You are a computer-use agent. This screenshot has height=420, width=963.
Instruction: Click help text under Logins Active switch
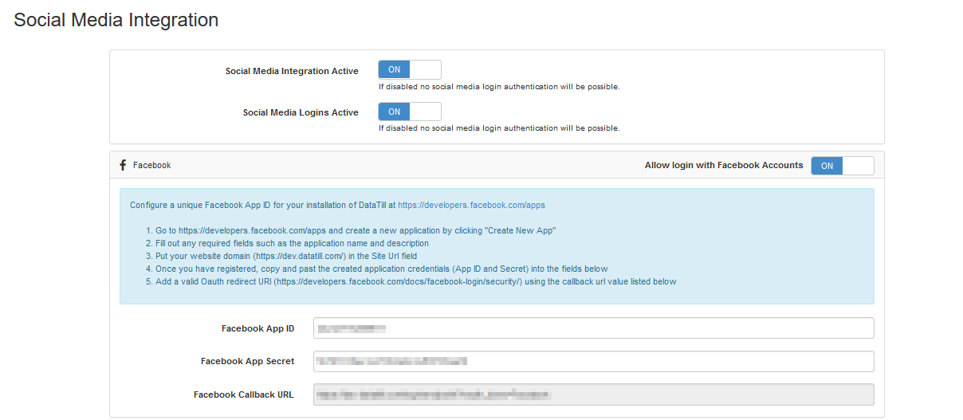click(x=499, y=128)
